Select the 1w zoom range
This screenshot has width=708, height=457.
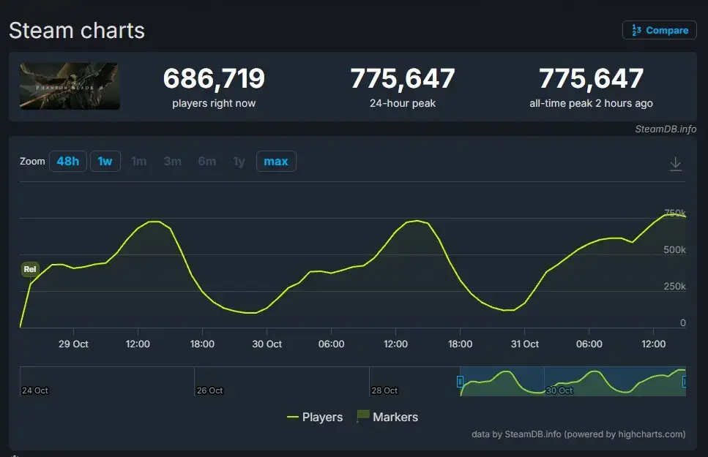(105, 161)
